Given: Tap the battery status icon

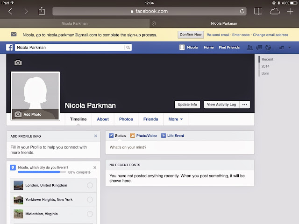Looking at the screenshot, I should tap(294, 3).
